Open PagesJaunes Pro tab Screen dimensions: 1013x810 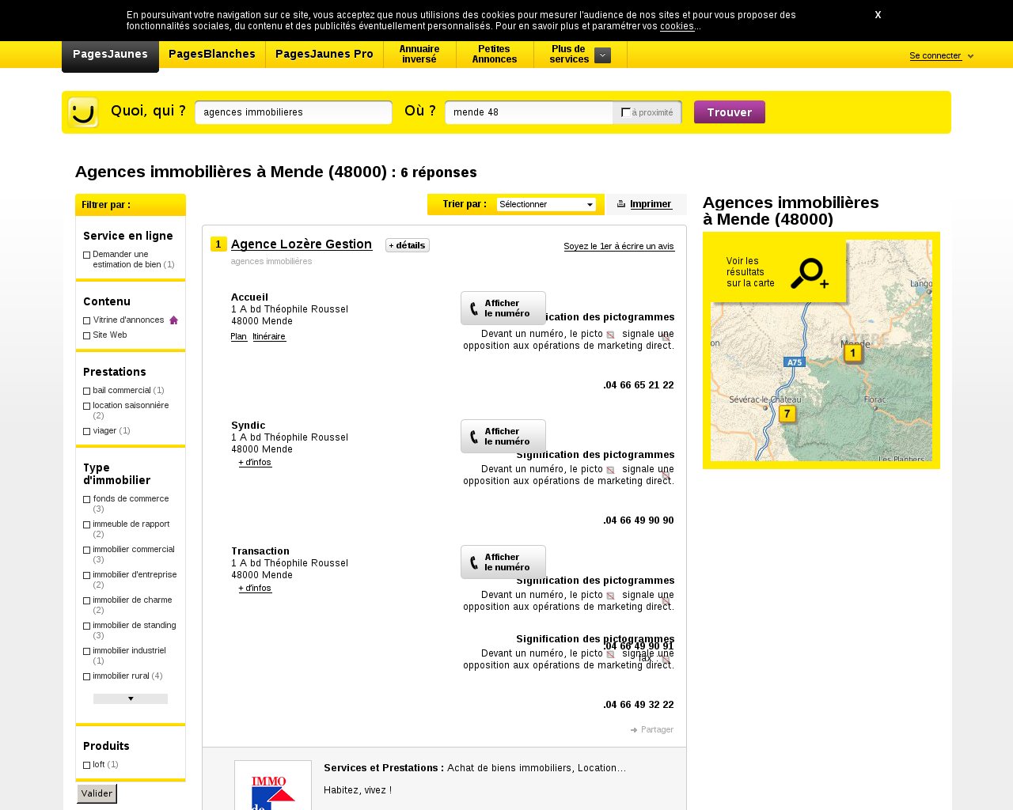pyautogui.click(x=324, y=54)
